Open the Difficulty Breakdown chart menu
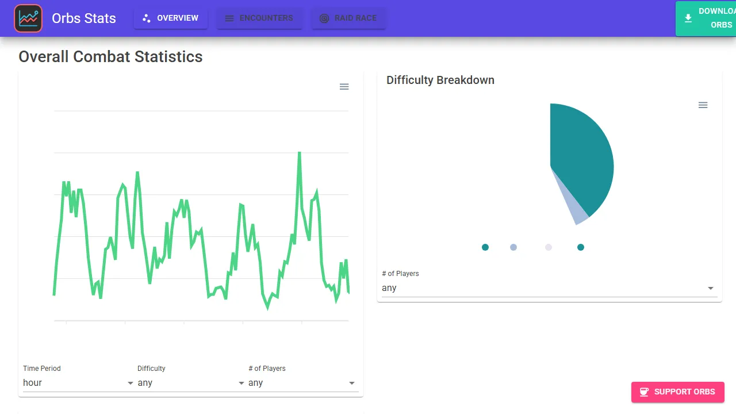 point(703,105)
